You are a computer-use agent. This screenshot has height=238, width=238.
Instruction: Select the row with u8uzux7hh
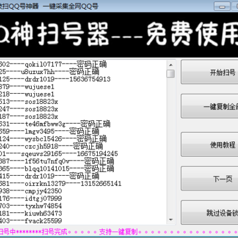tap(50, 72)
